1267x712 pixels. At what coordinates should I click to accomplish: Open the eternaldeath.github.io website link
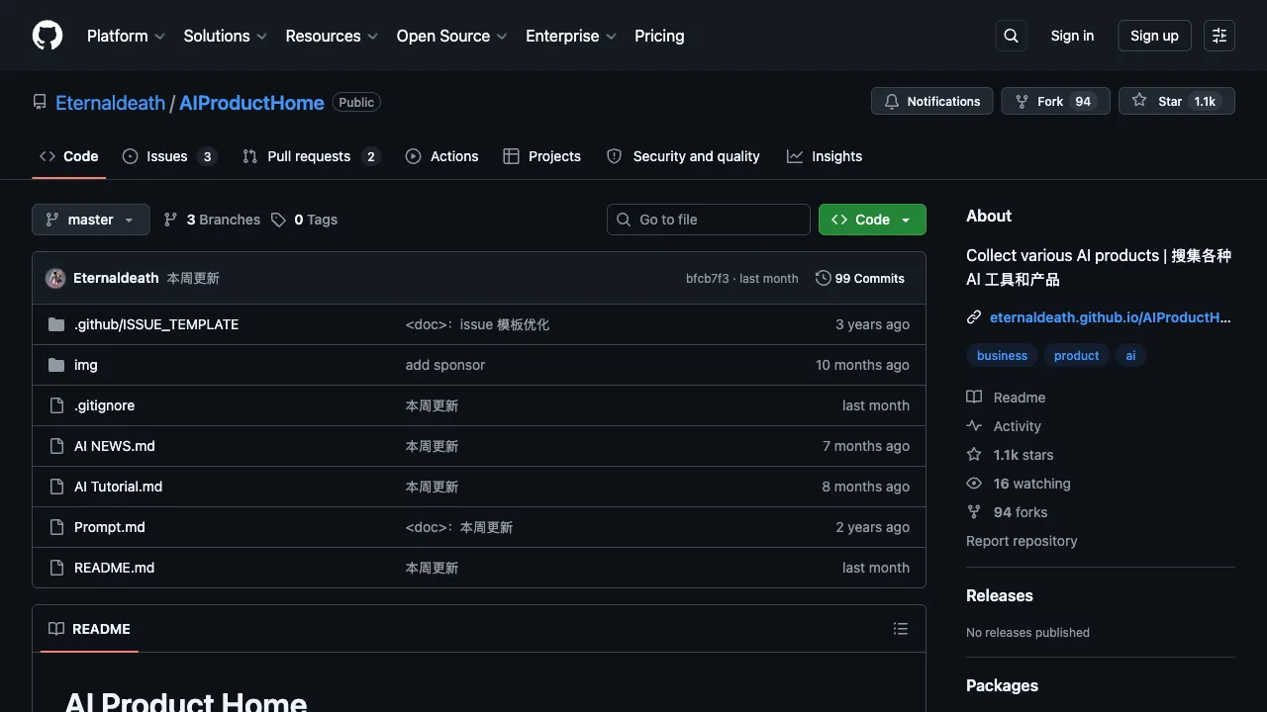pos(1111,317)
